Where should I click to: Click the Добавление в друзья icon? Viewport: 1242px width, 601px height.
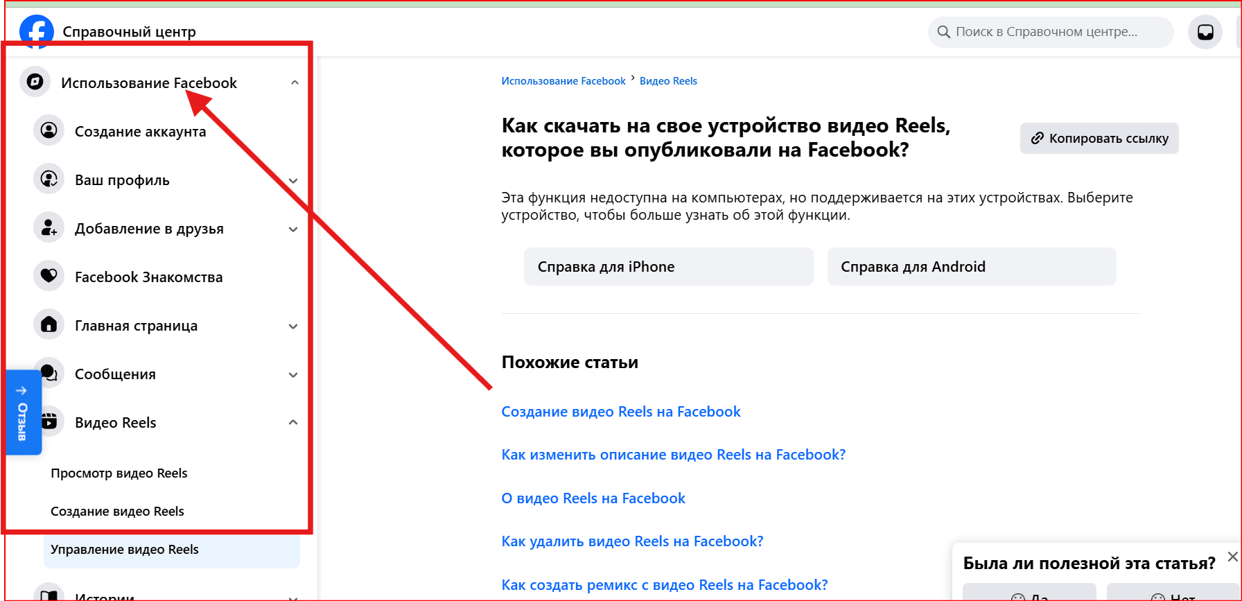49,227
